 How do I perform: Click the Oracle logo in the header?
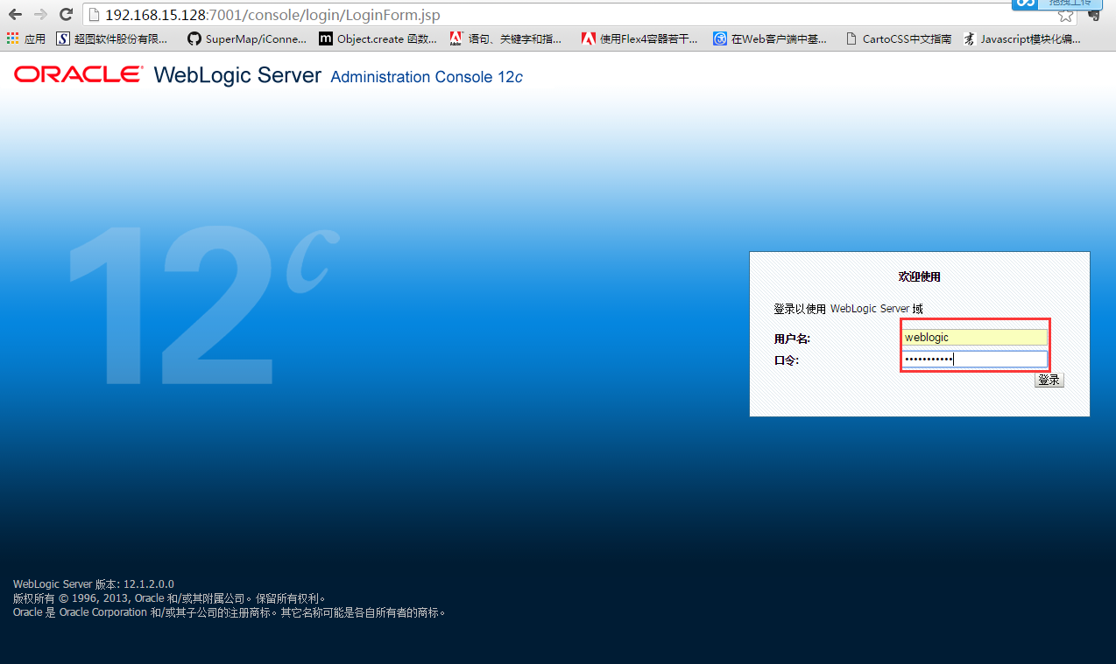[78, 74]
